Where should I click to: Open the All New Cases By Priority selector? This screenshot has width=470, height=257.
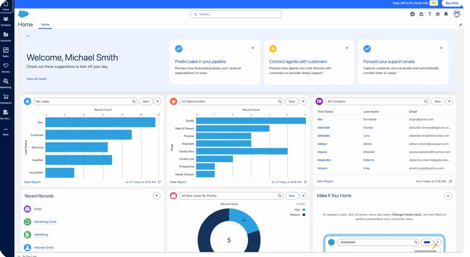(x=231, y=196)
